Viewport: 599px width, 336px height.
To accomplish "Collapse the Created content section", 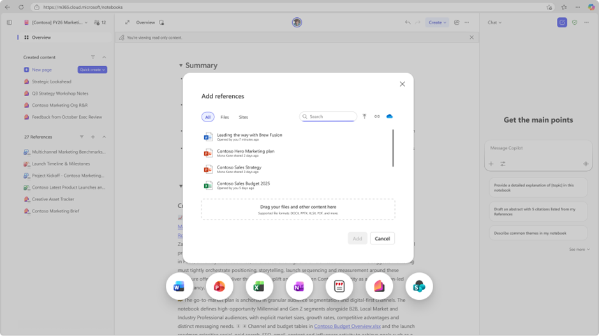I will [104, 57].
